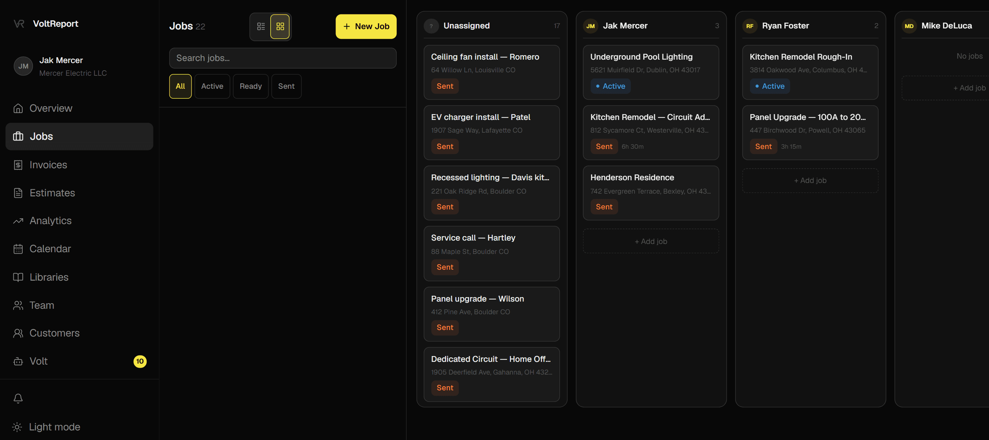Open Kitchen Remodel — Circuit Ad... card
The image size is (989, 440).
click(x=651, y=133)
